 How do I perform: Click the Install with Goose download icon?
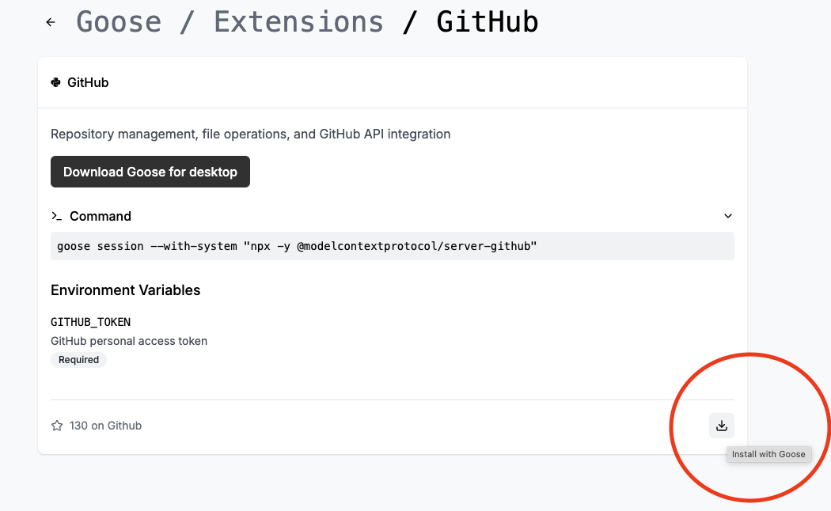[x=721, y=425]
